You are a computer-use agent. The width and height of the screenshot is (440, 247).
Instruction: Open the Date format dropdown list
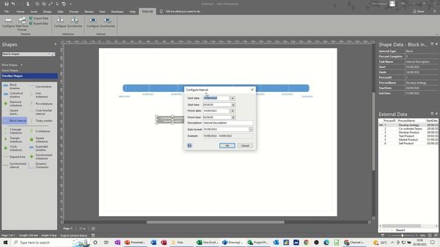coord(250,130)
